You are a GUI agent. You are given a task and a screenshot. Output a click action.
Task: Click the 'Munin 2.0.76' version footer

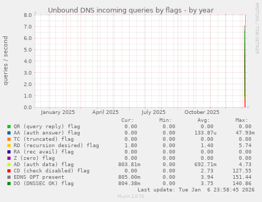point(131,196)
